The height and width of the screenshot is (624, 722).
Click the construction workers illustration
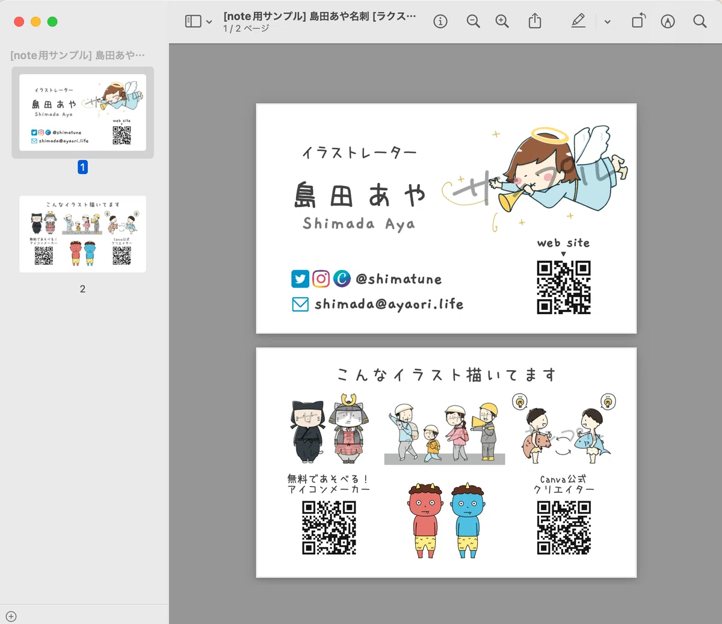point(445,433)
